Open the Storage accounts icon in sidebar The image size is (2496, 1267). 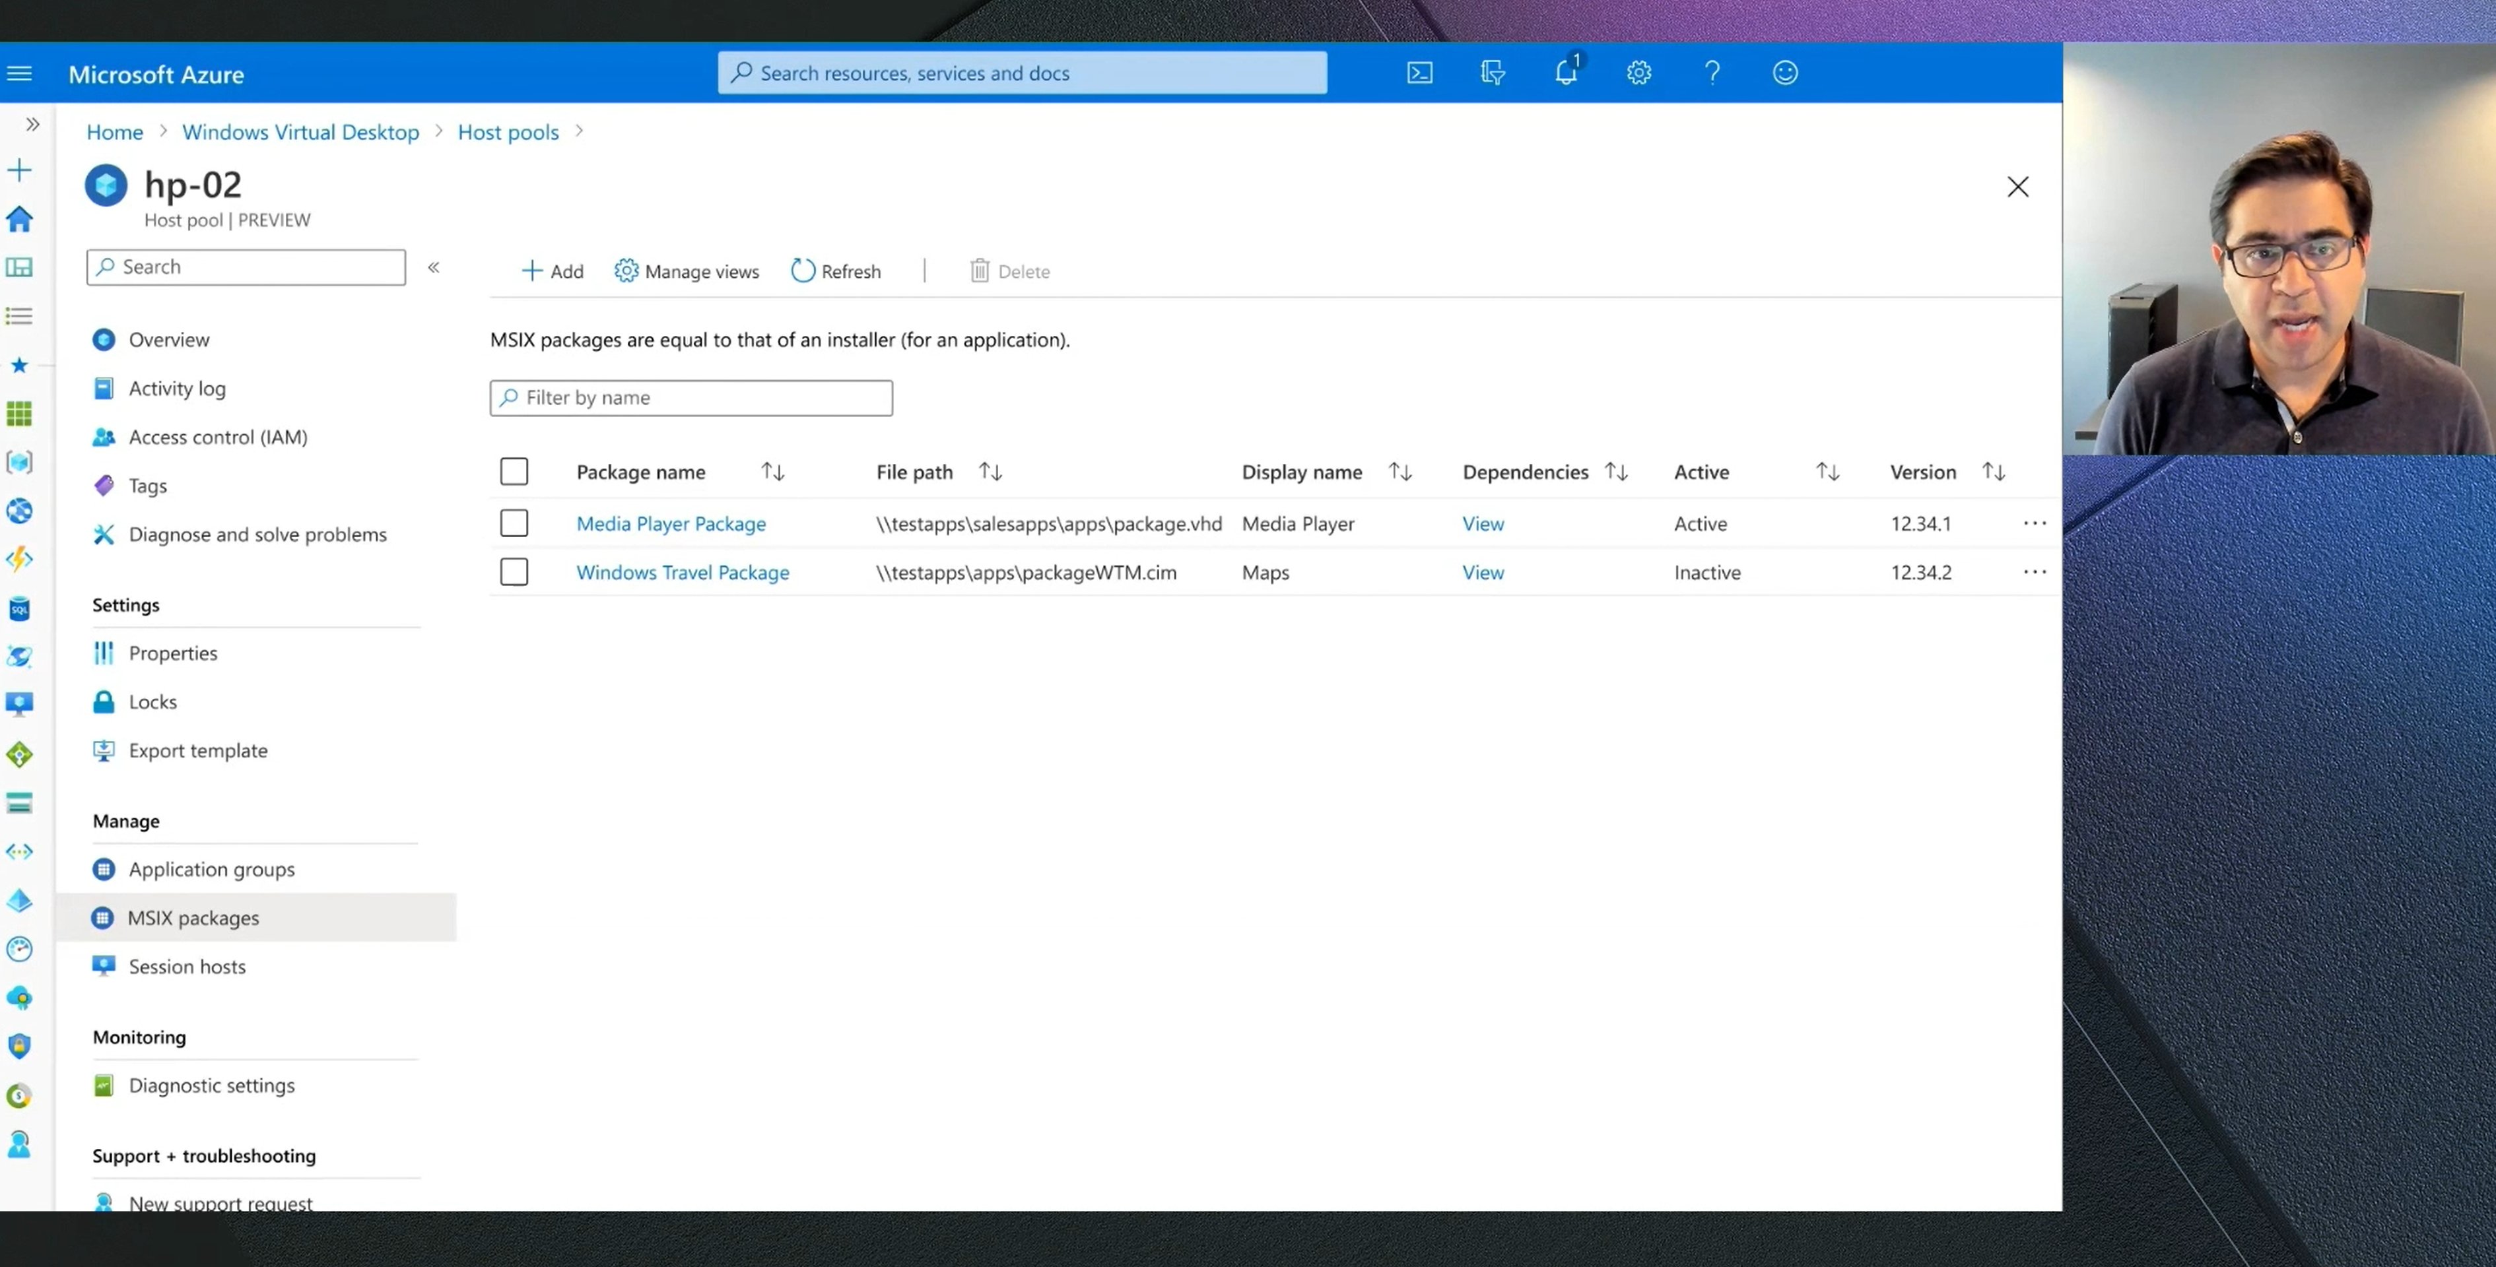19,803
